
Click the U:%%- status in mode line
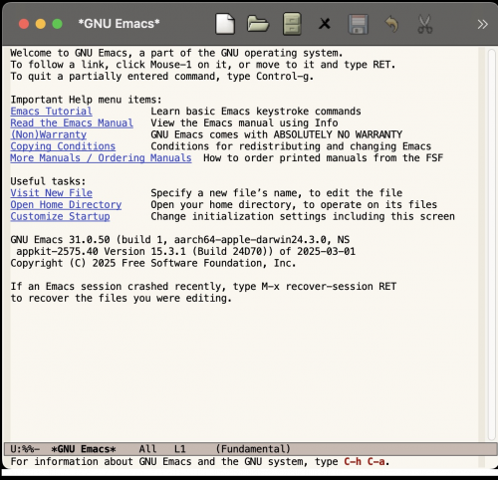25,449
